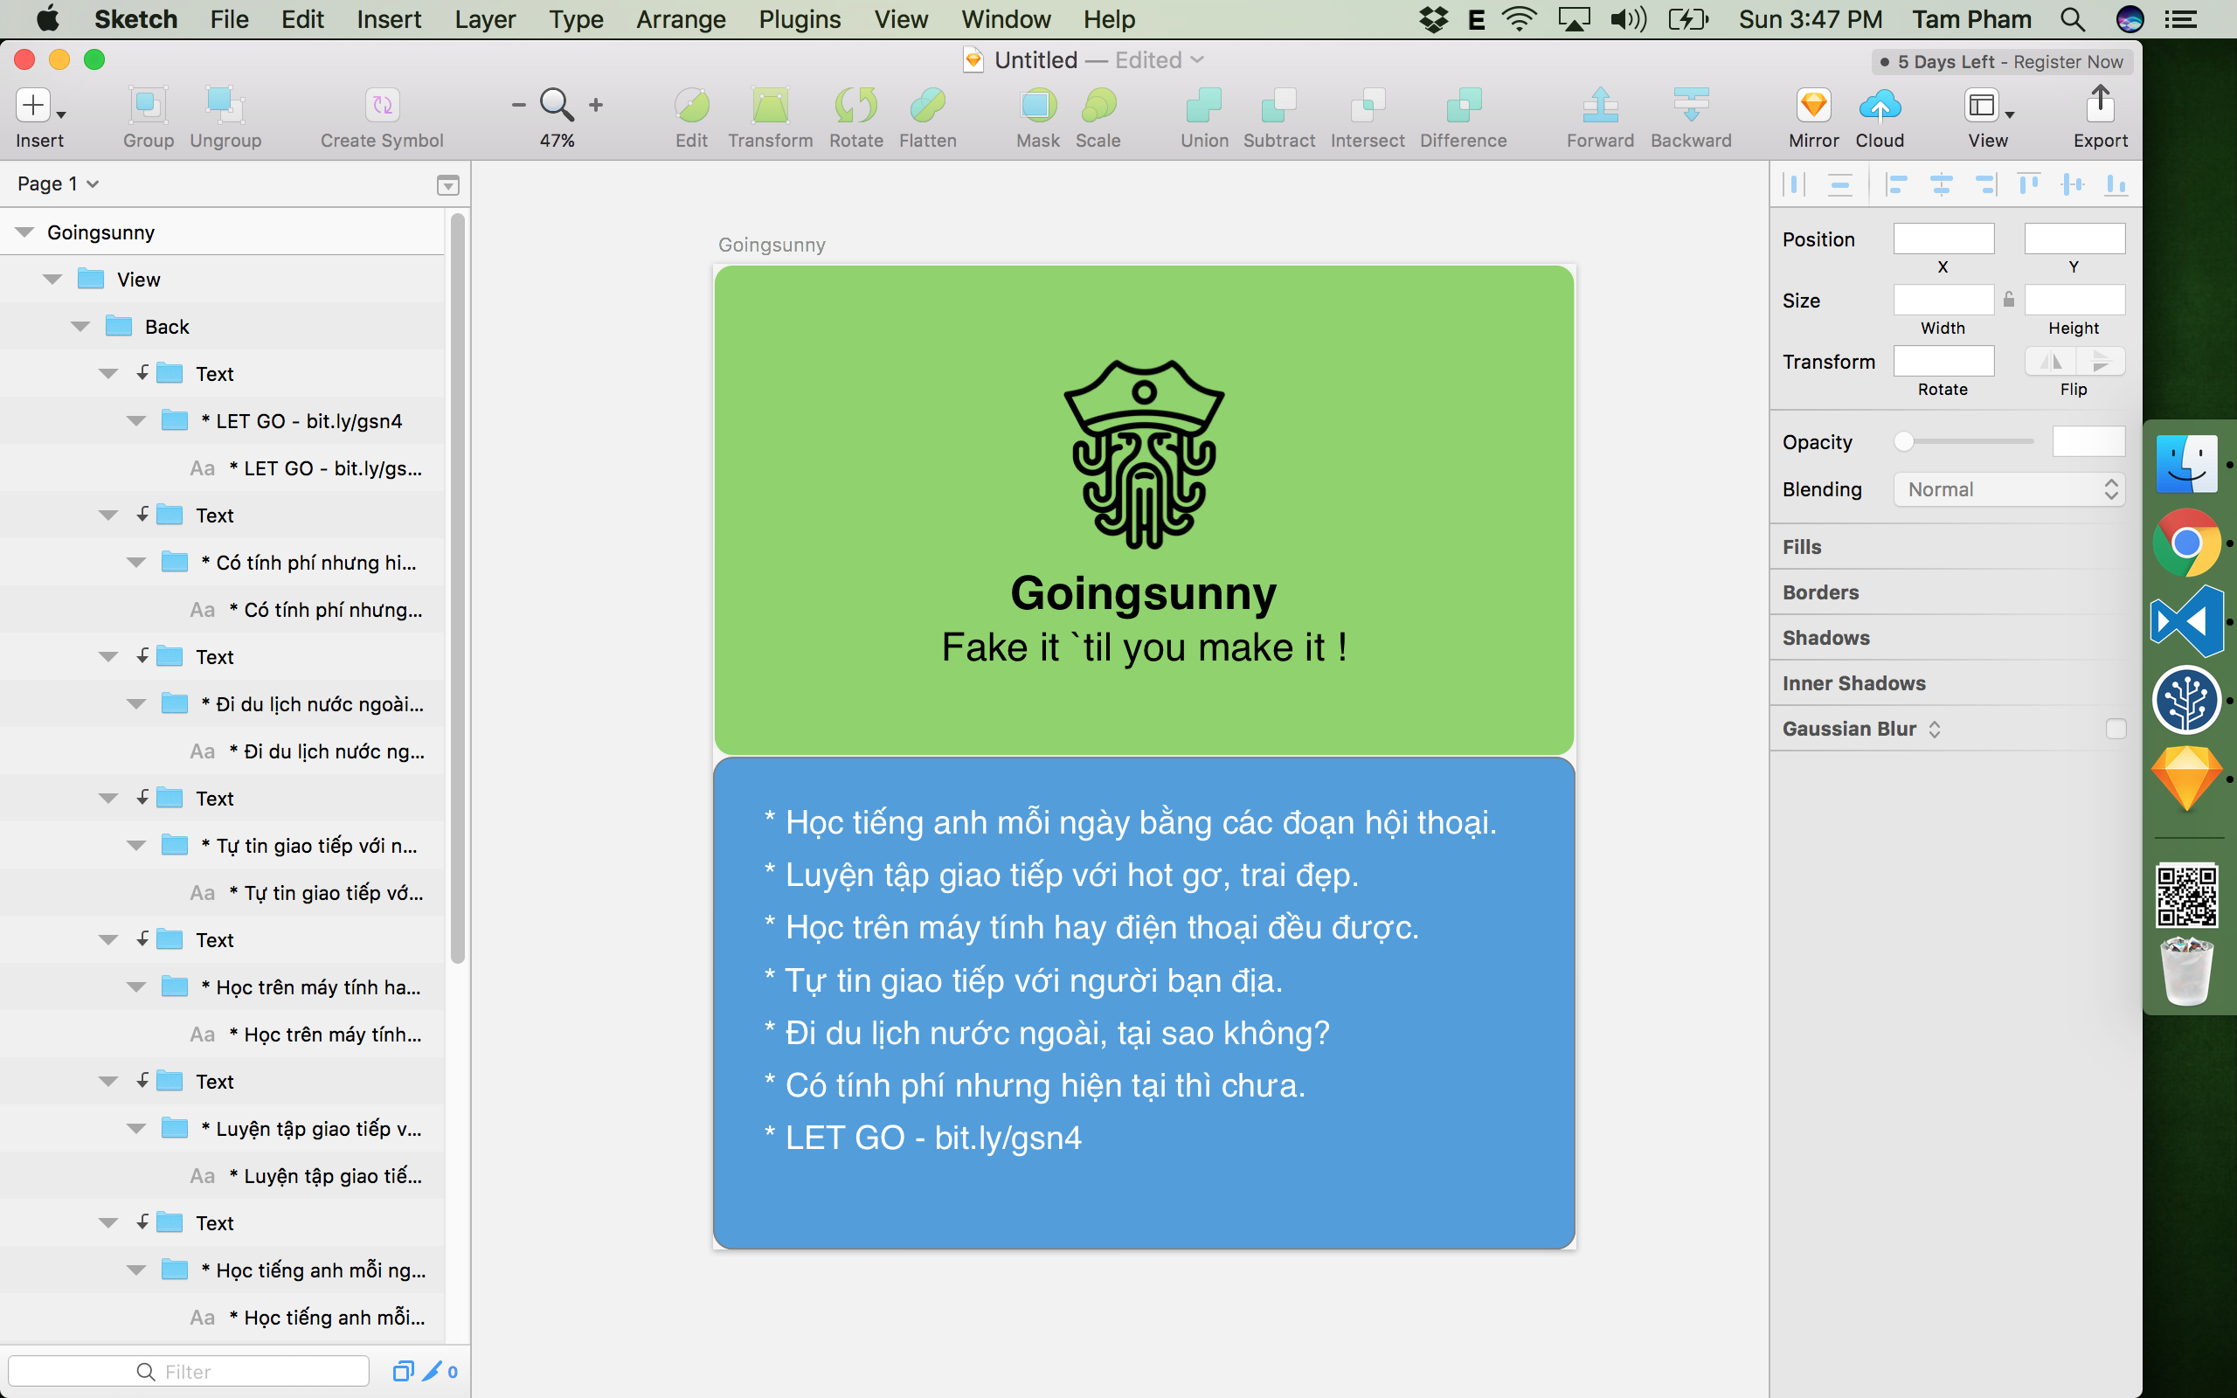Click the Shadows section header
Viewport: 2237px width, 1398px height.
click(1825, 638)
